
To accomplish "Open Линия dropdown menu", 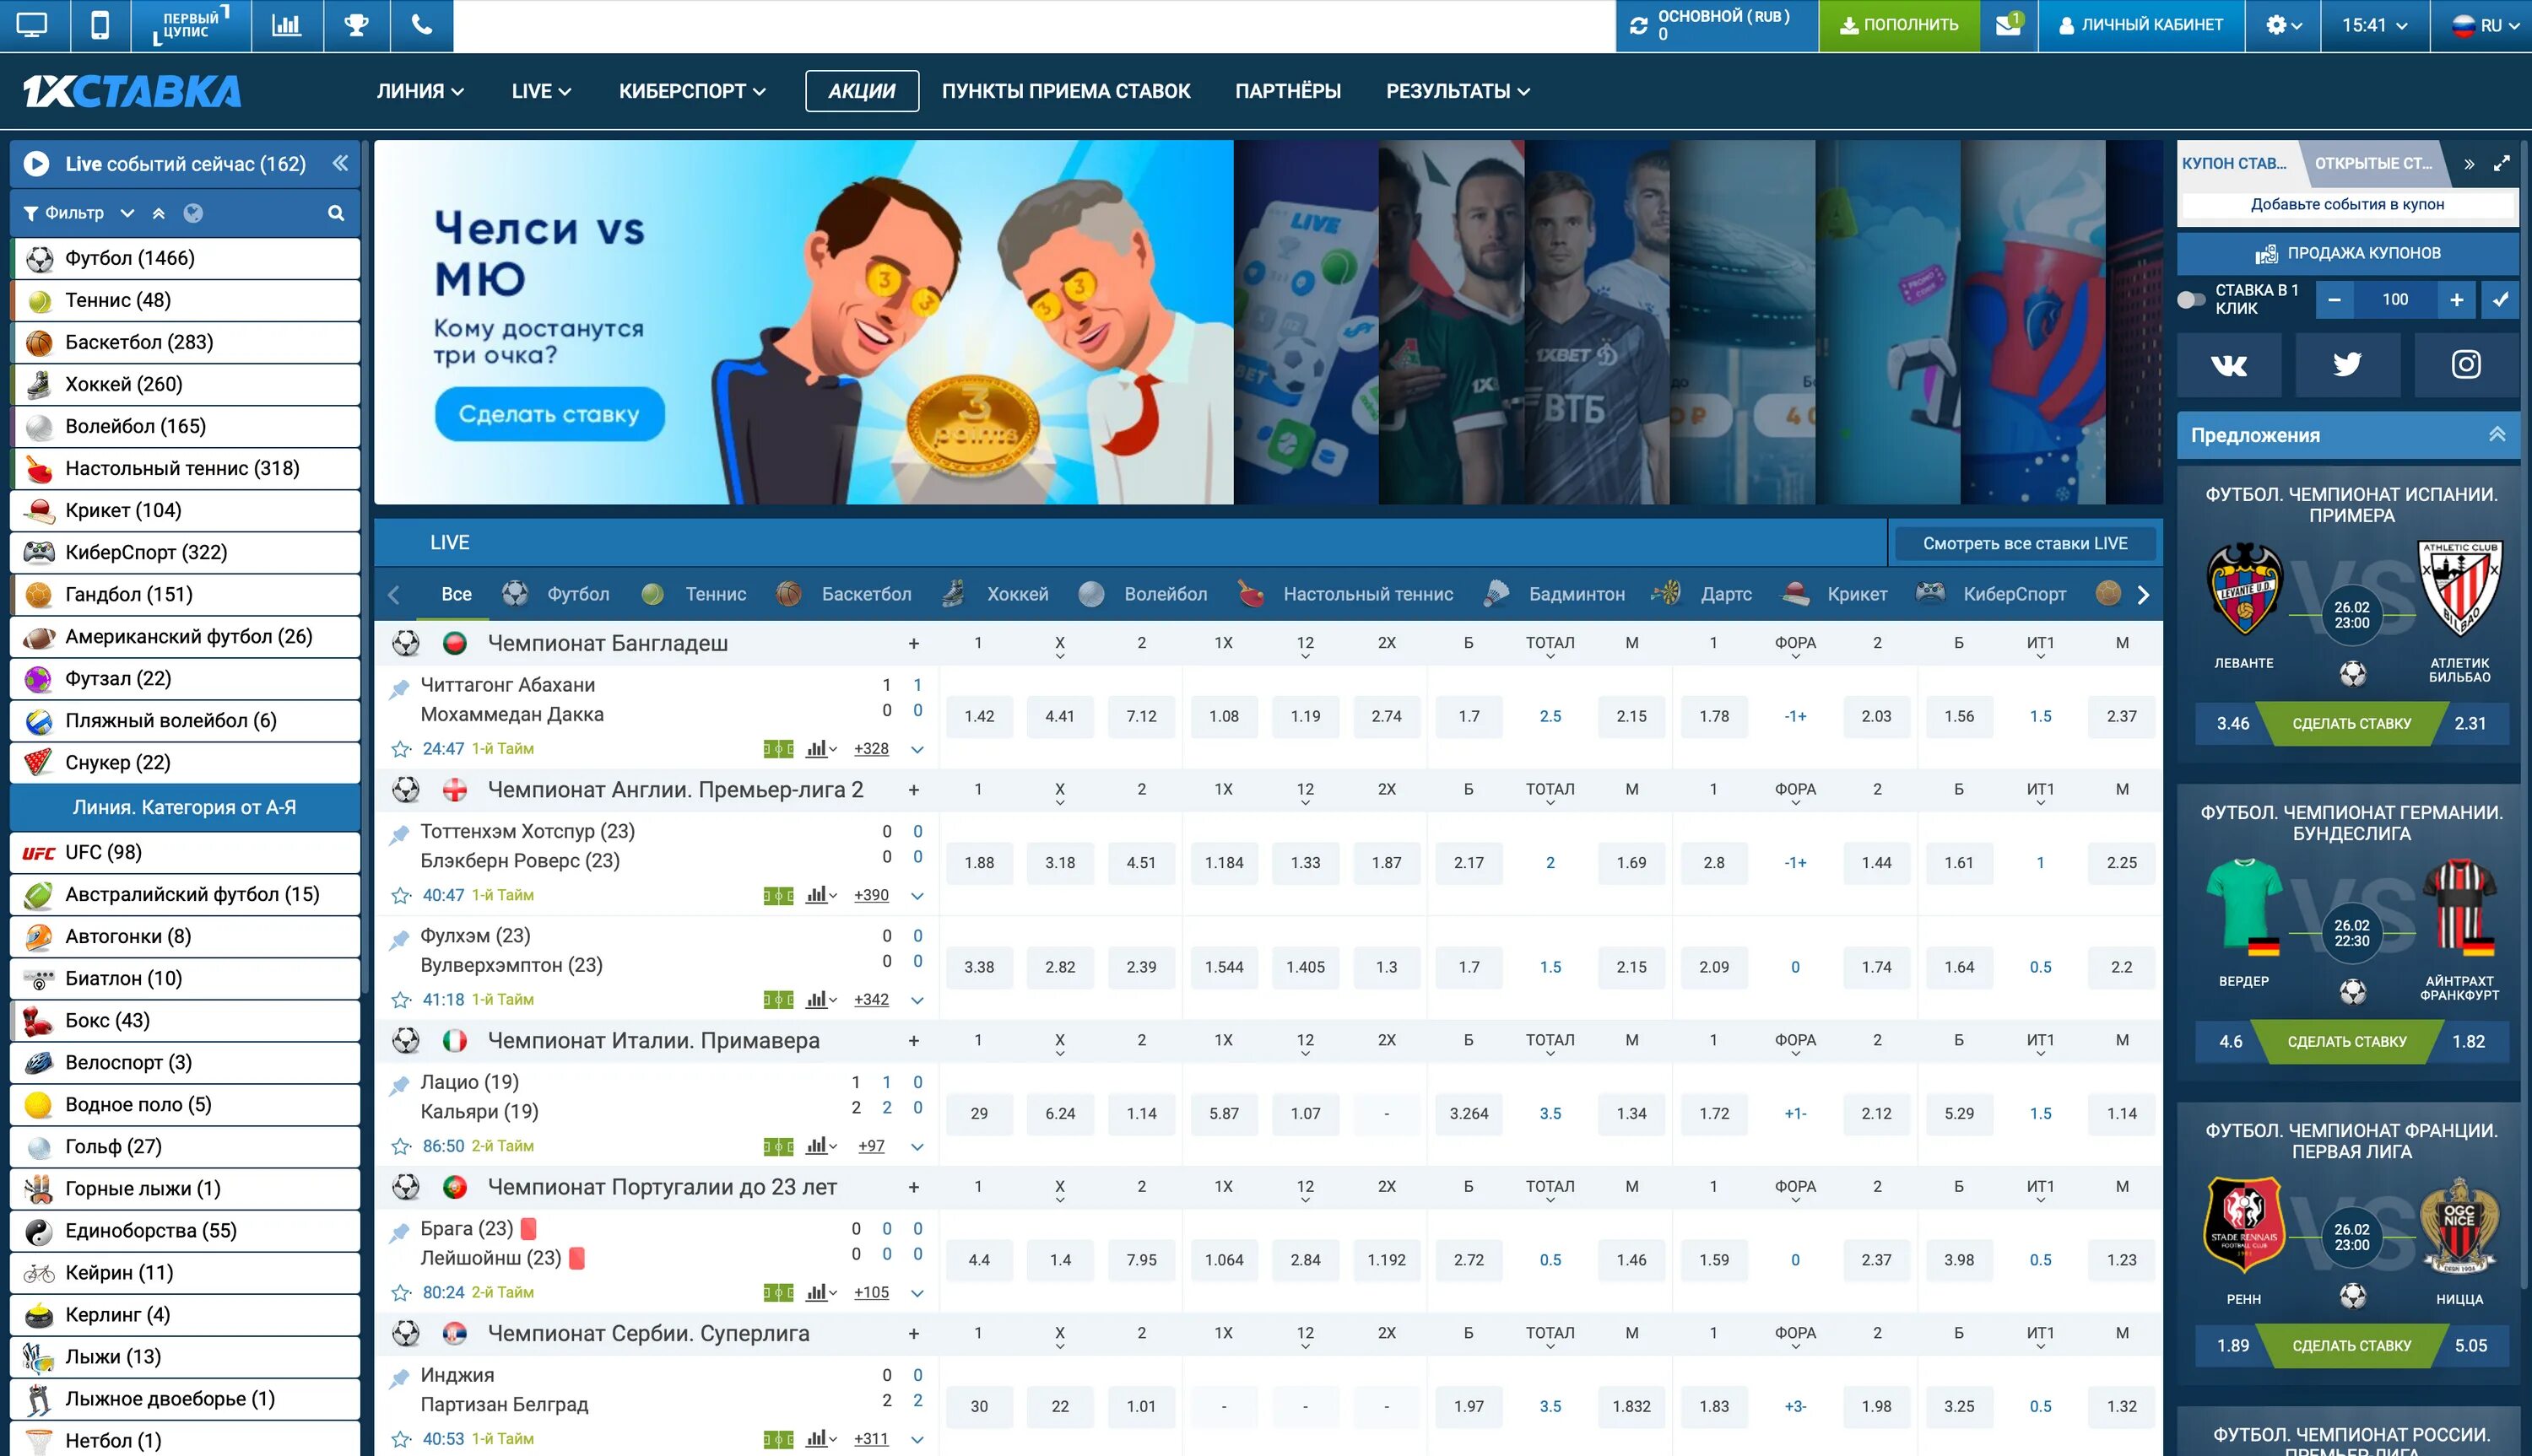I will click(420, 91).
